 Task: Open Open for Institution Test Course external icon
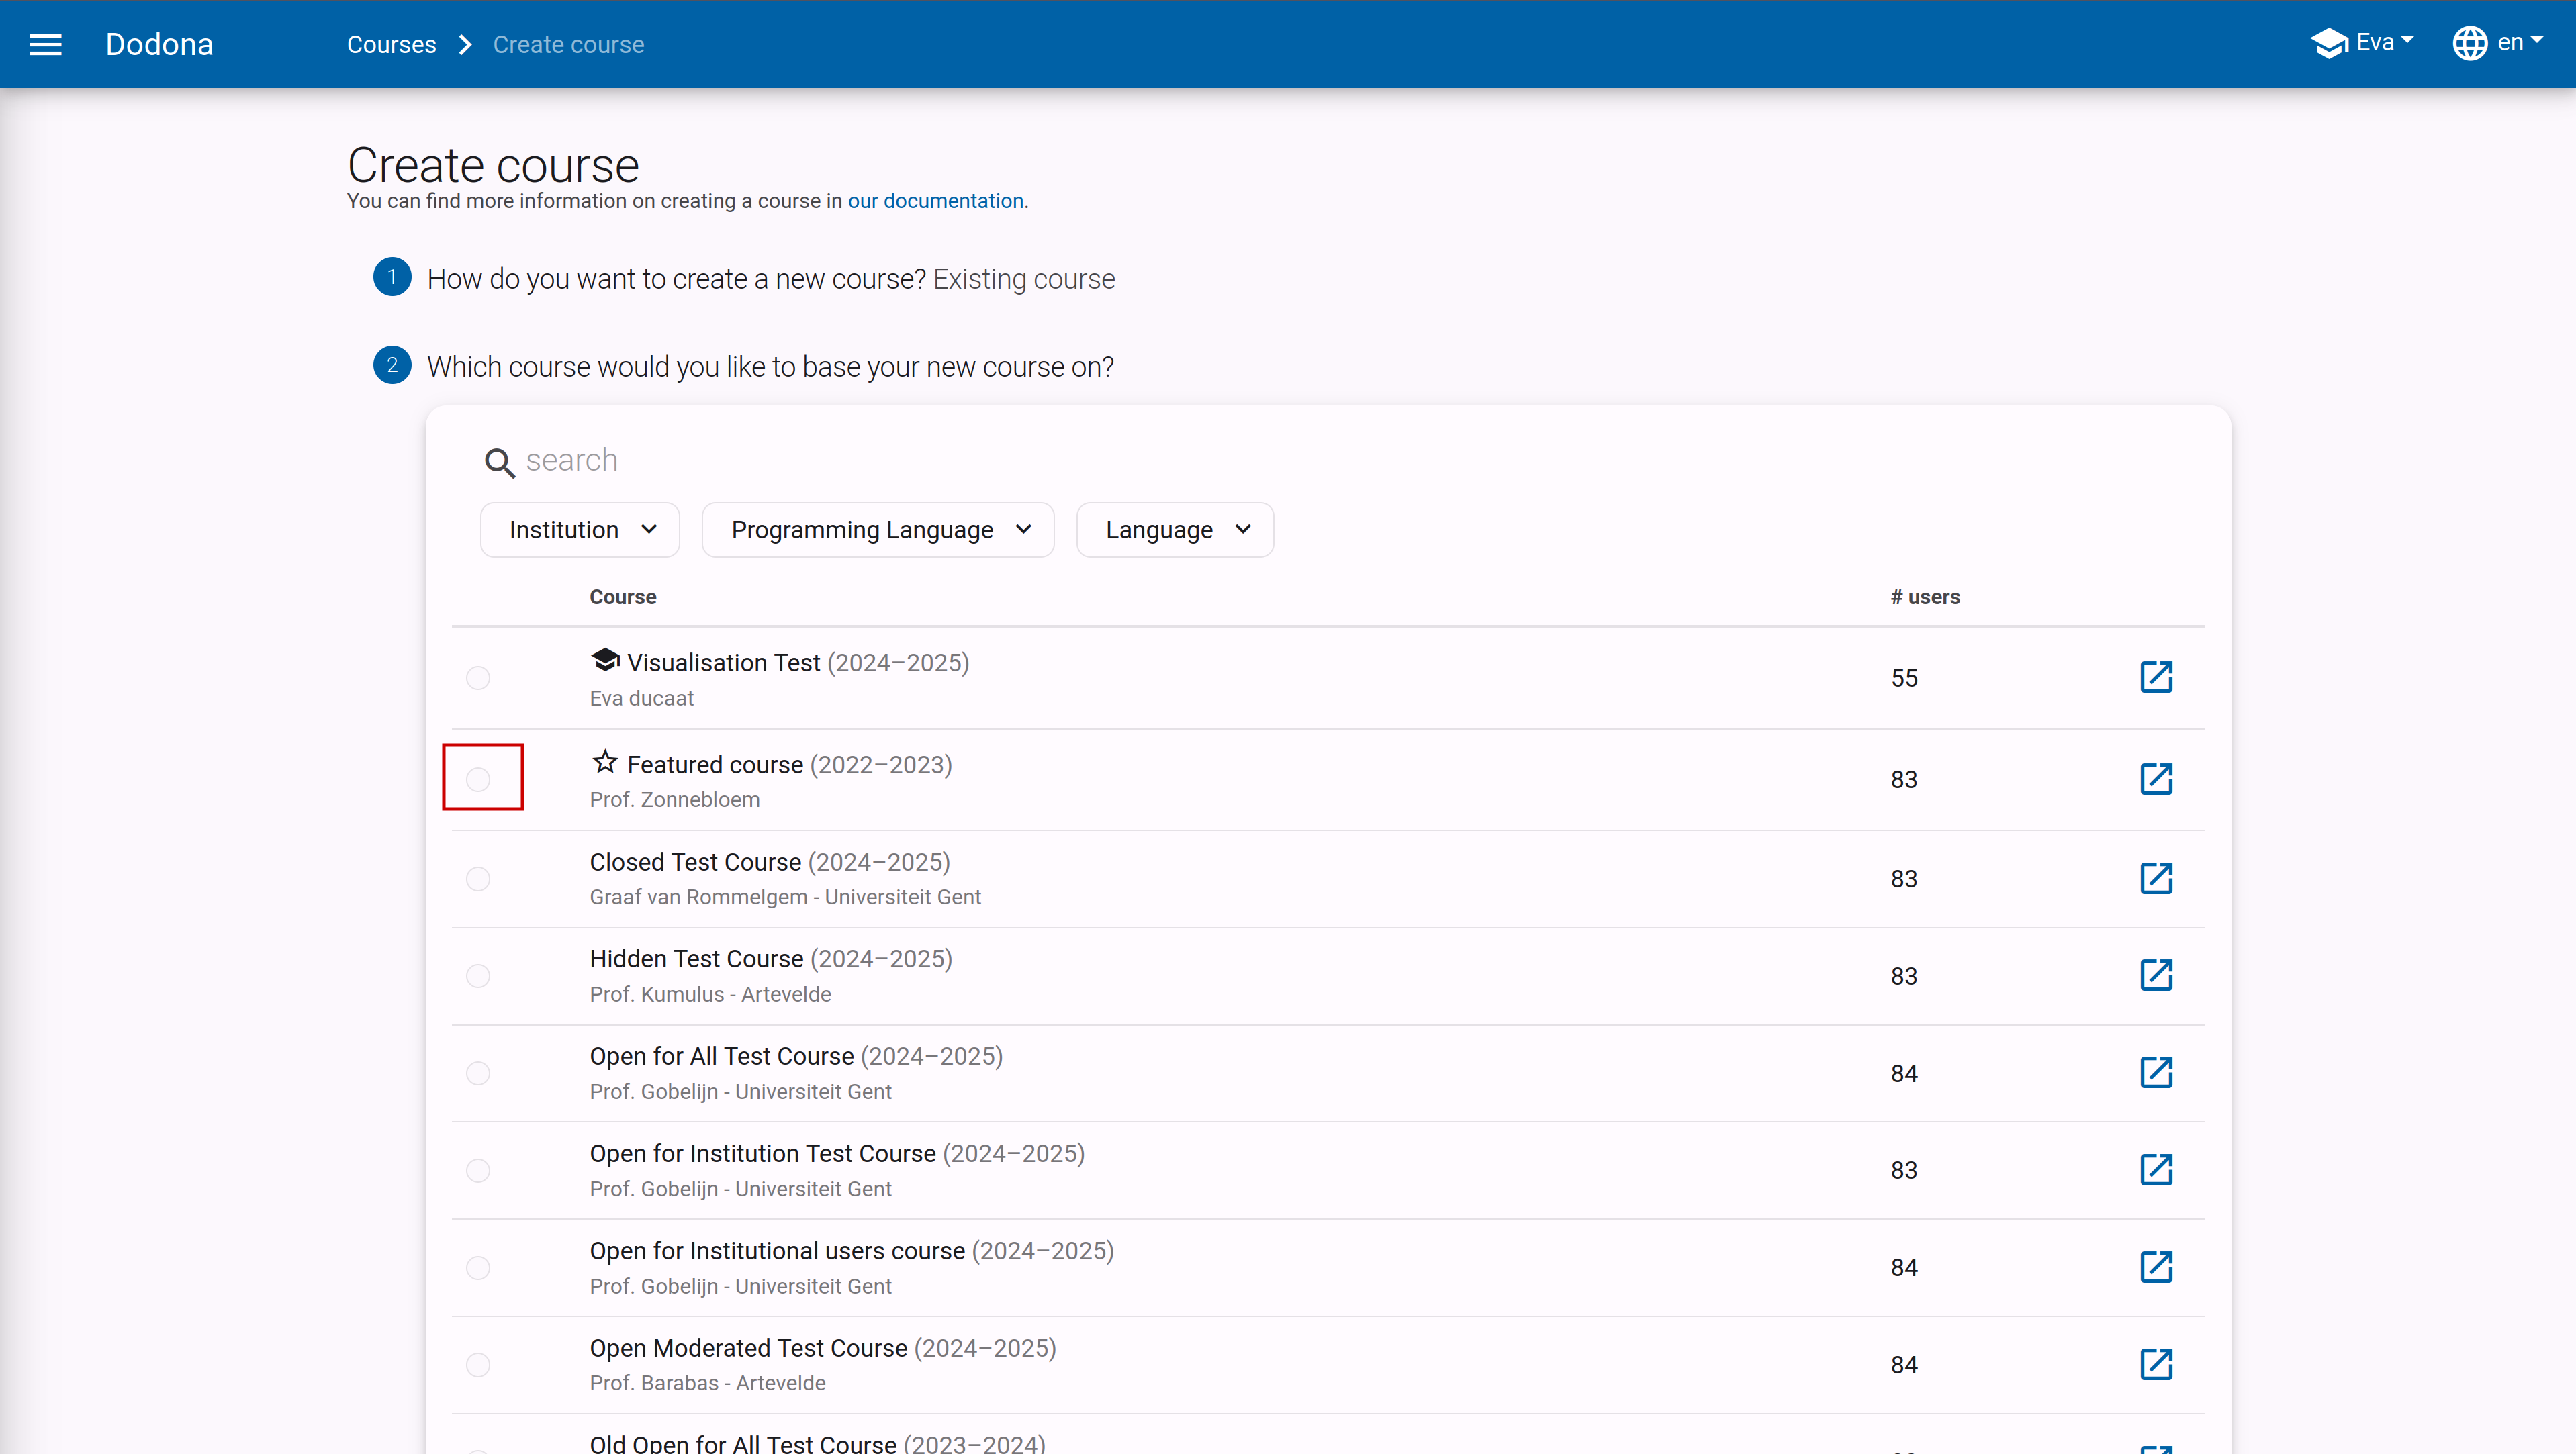pos(2156,1169)
